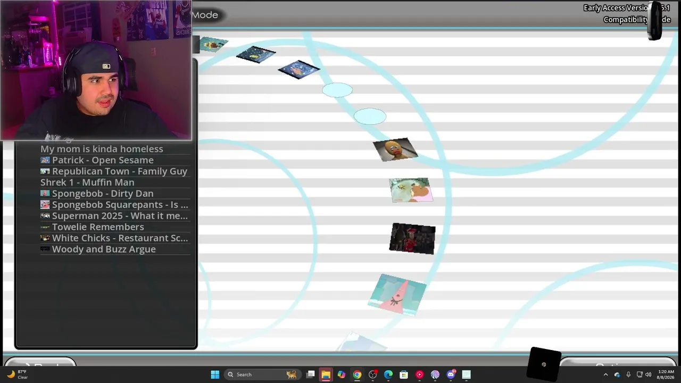Show hidden system tray icons

point(605,374)
